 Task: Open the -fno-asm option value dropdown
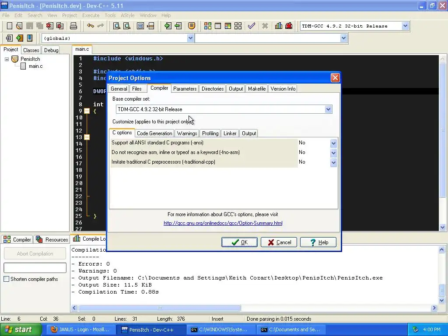(333, 153)
